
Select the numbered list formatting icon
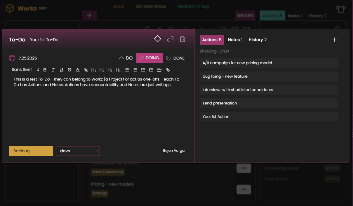(x=126, y=69)
